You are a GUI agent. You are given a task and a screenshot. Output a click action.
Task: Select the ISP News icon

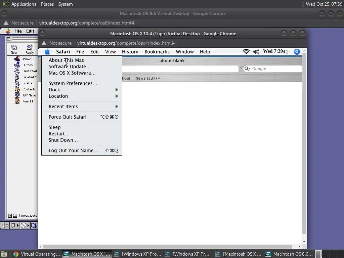(x=17, y=95)
